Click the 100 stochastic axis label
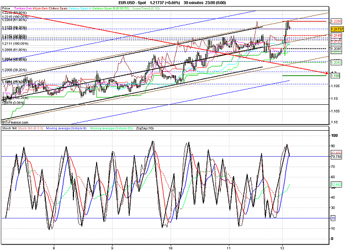 click(335, 135)
